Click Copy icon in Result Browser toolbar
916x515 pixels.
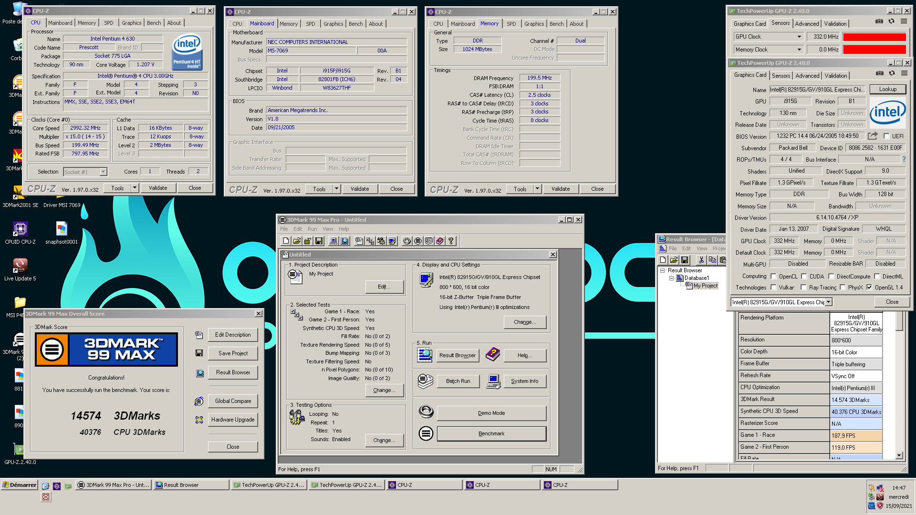coord(712,260)
